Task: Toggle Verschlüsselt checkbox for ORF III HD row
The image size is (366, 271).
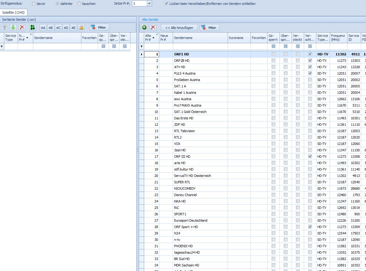Action: pos(310,157)
